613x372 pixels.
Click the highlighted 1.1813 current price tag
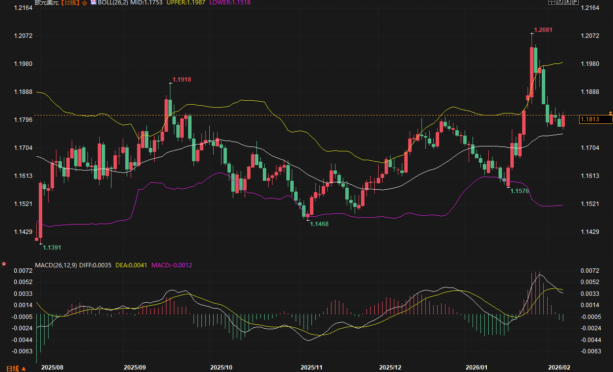(595, 119)
